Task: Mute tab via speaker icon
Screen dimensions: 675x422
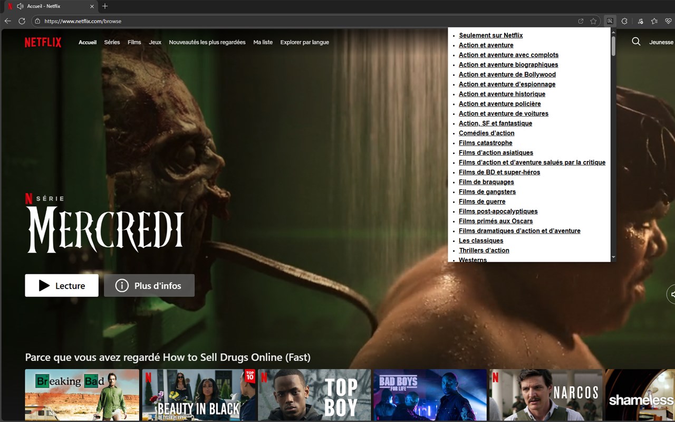Action: [20, 6]
